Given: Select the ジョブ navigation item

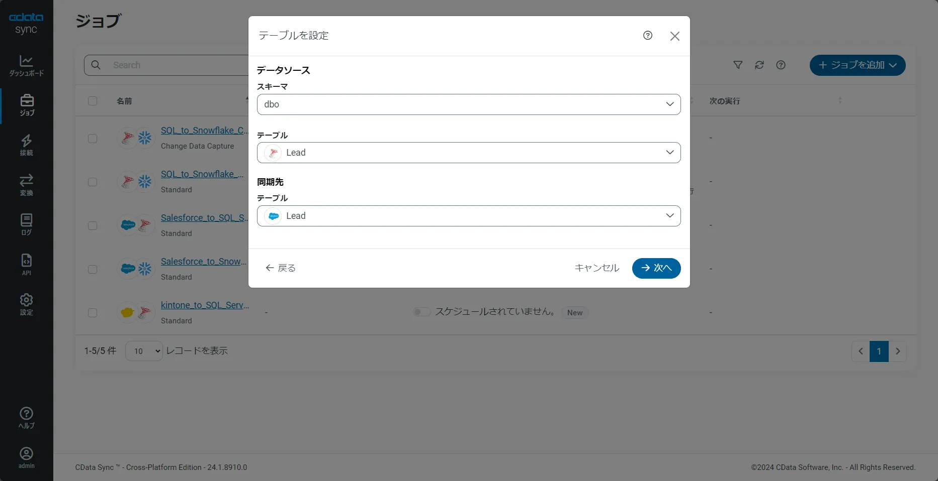Looking at the screenshot, I should [26, 105].
